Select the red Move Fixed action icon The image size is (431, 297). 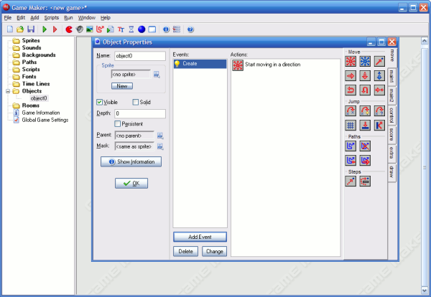point(351,61)
